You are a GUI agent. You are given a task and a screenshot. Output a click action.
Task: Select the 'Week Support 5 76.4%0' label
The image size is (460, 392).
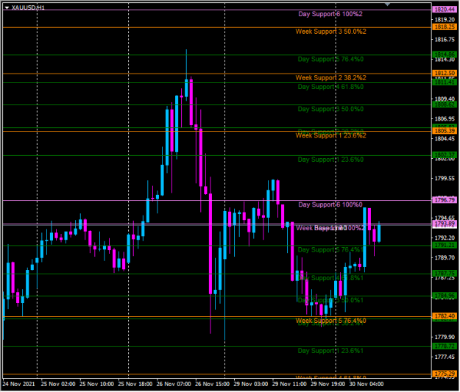tap(330, 321)
